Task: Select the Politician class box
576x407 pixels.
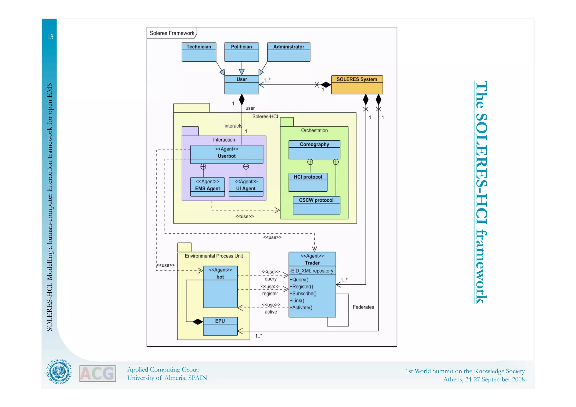Action: (x=241, y=52)
